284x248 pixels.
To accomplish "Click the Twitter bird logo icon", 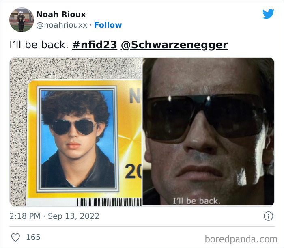I will click(x=268, y=14).
